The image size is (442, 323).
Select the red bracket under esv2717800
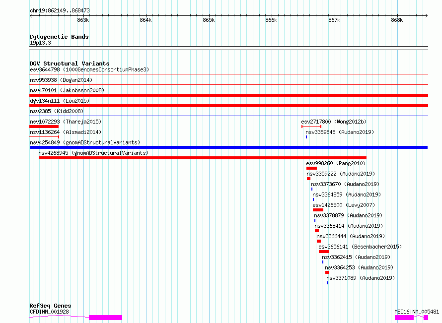[311, 127]
